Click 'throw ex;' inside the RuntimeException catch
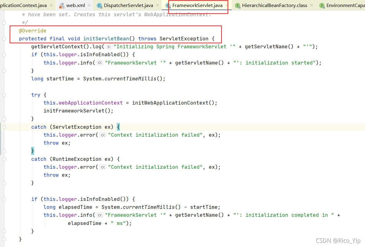 coord(57,175)
